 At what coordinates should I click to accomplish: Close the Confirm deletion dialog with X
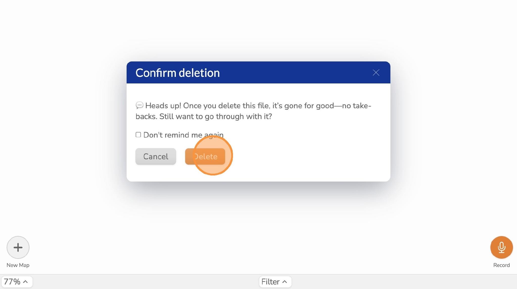(376, 73)
